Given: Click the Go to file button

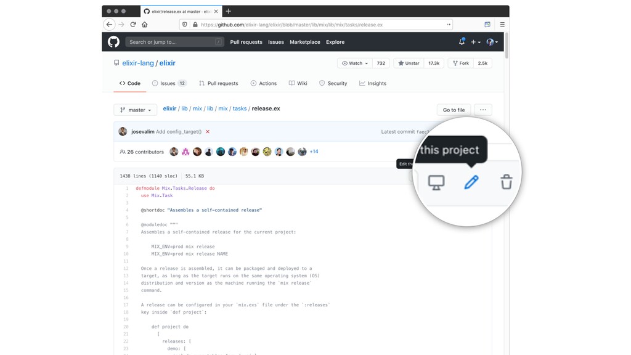Looking at the screenshot, I should pos(454,110).
